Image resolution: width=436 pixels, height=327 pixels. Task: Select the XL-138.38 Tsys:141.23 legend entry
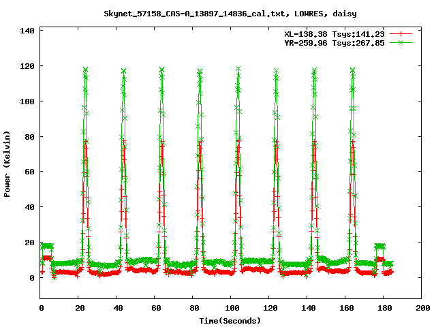pyautogui.click(x=334, y=34)
